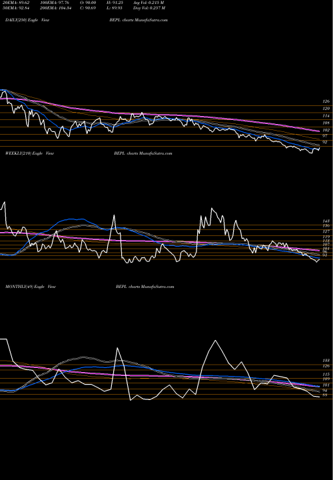The image size is (333, 480).
Task: Click the 126 level on monthly chart
Action: pos(326,366)
